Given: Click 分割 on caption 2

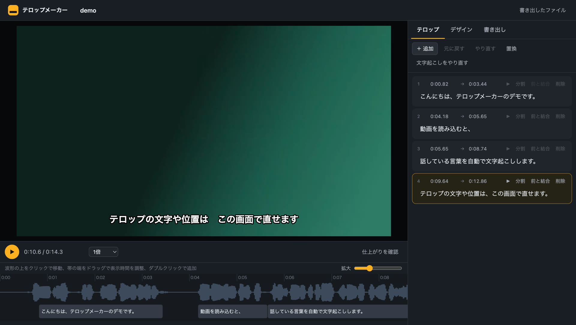Looking at the screenshot, I should pyautogui.click(x=520, y=116).
